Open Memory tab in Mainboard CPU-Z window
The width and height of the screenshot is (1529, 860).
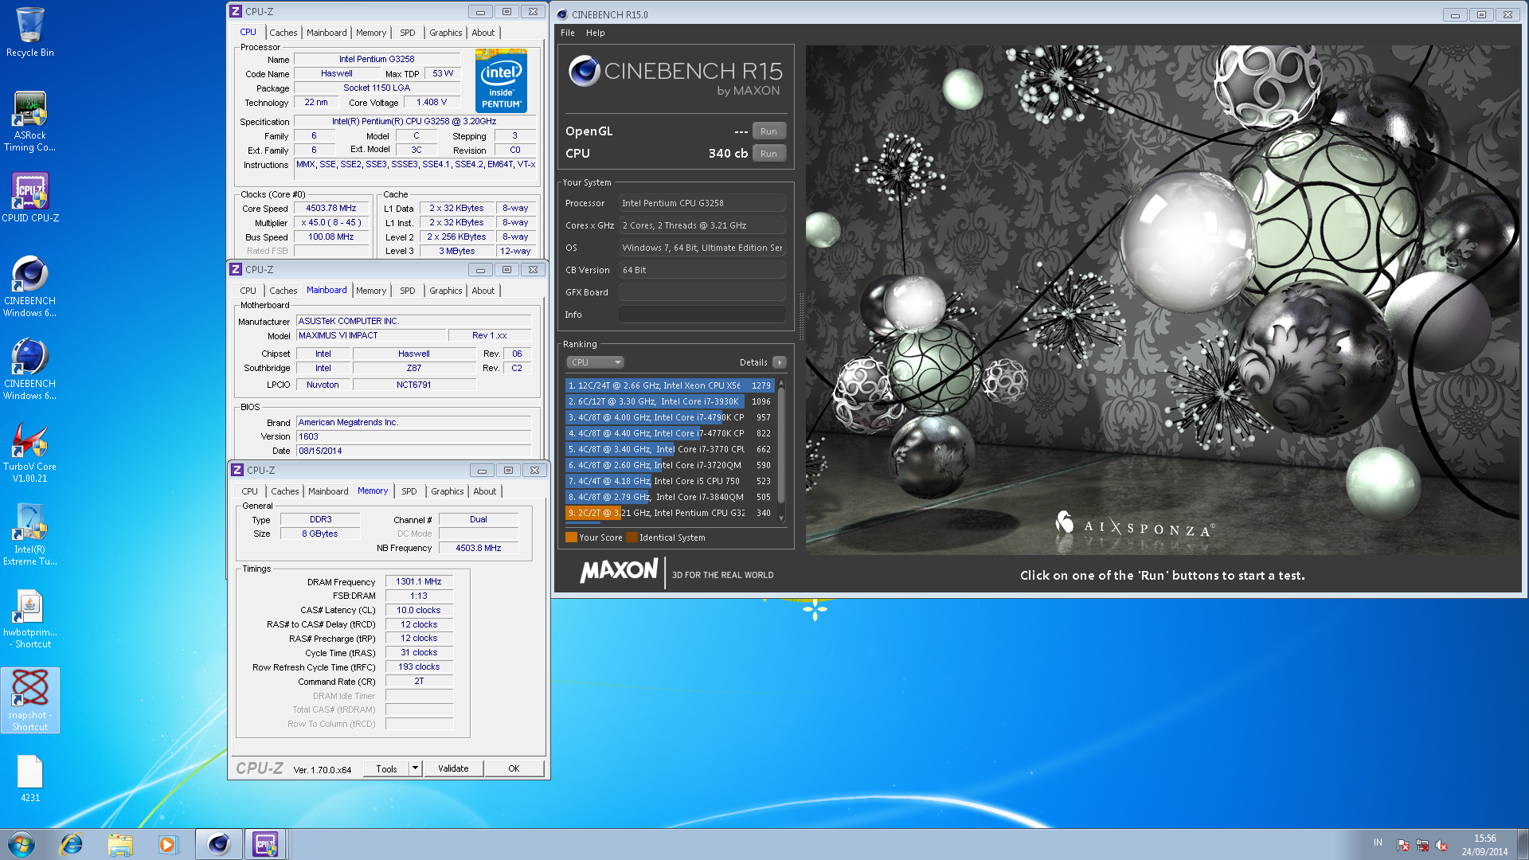point(370,291)
